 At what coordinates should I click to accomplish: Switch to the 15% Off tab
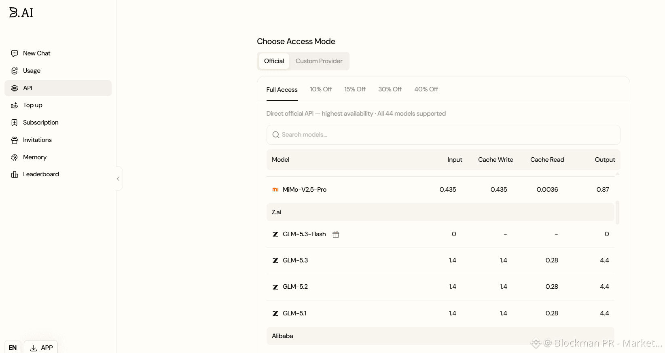coord(355,89)
